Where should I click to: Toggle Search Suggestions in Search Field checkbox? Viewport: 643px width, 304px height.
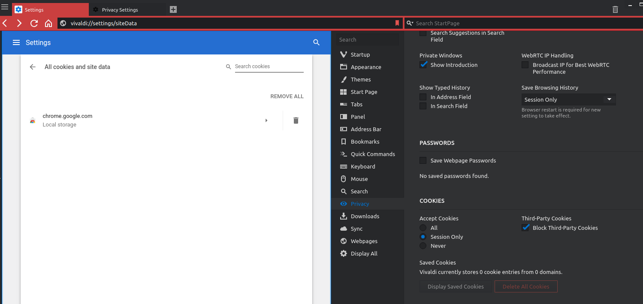tap(423, 33)
